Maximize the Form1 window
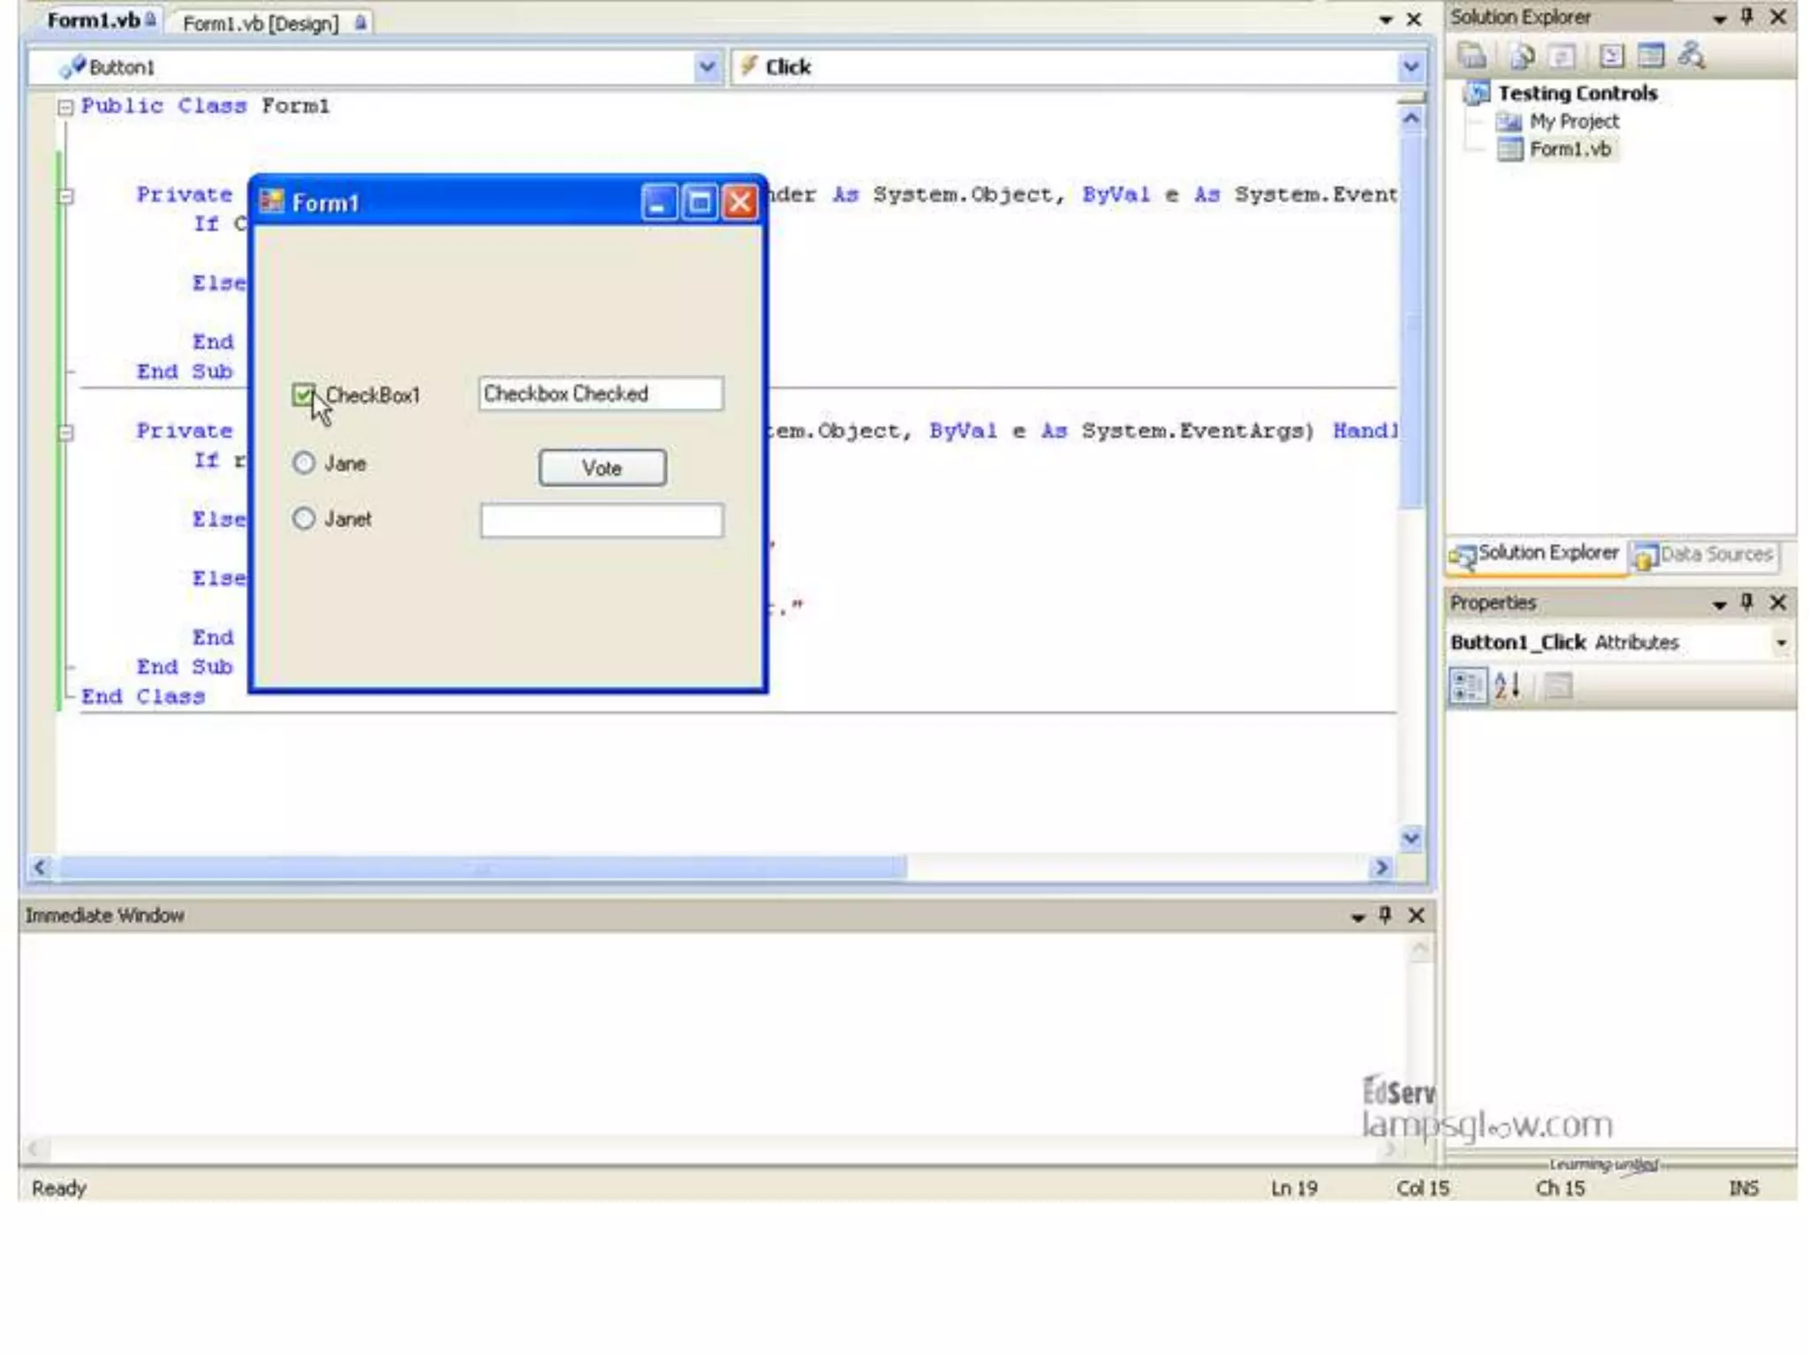1809x1356 pixels. (700, 202)
